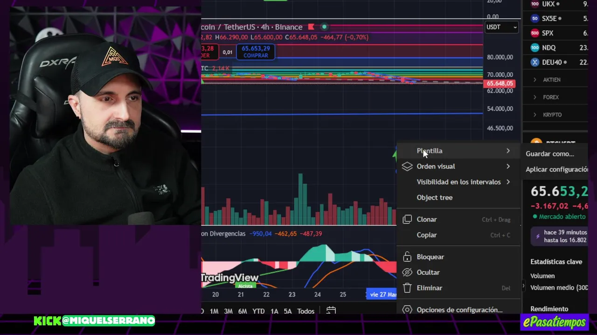The image size is (597, 335).
Task: Click the blue COMPRAR buy button
Action: pyautogui.click(x=256, y=52)
